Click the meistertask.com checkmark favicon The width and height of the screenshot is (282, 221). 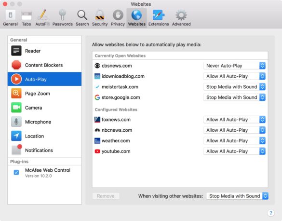[97, 87]
